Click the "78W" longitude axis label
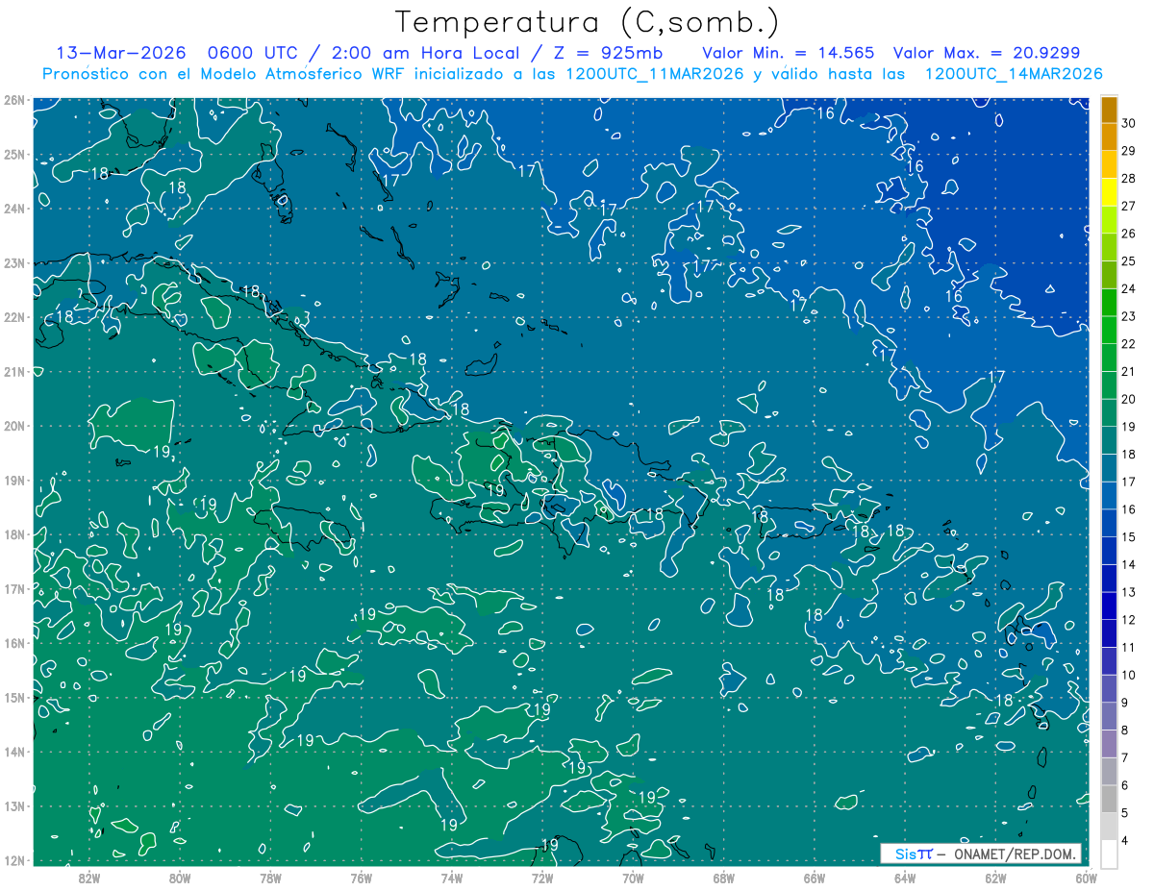This screenshot has height=891, width=1154. pos(270,877)
